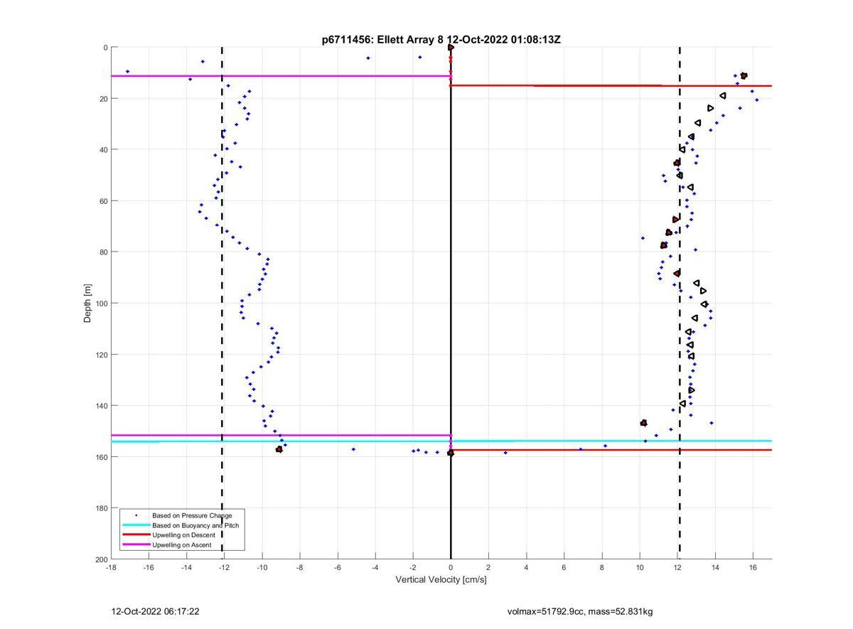
Task: Select 'Upwelling on Descent' legend entry
Action: (183, 535)
